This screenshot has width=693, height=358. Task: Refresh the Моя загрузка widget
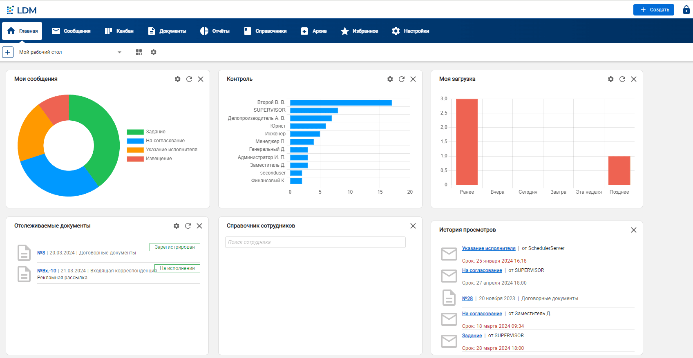tap(622, 79)
